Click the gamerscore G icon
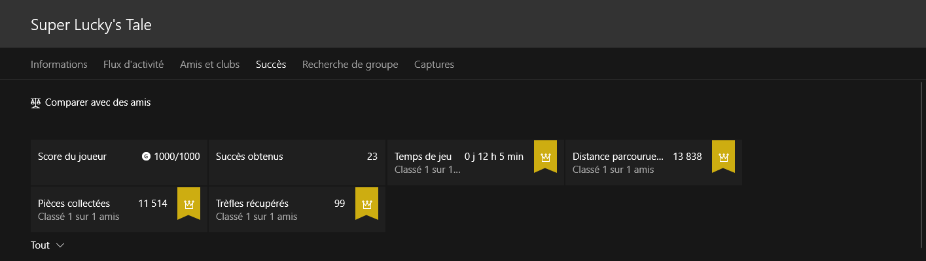926x261 pixels. (146, 157)
